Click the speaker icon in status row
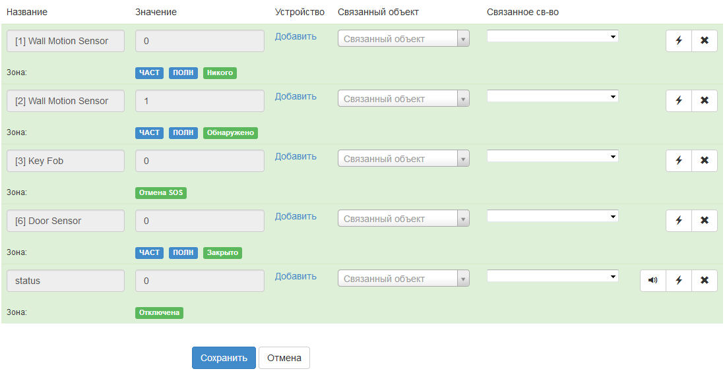The height and width of the screenshot is (371, 727). pyautogui.click(x=653, y=280)
